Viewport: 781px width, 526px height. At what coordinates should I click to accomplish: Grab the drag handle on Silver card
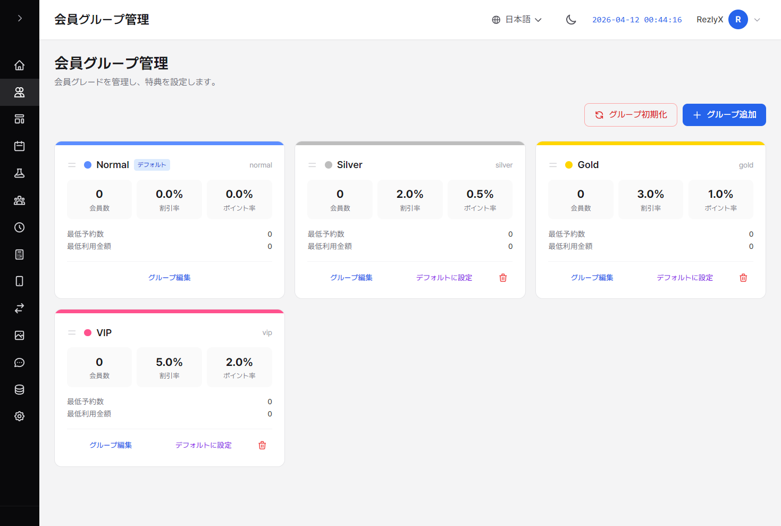pyautogui.click(x=312, y=165)
